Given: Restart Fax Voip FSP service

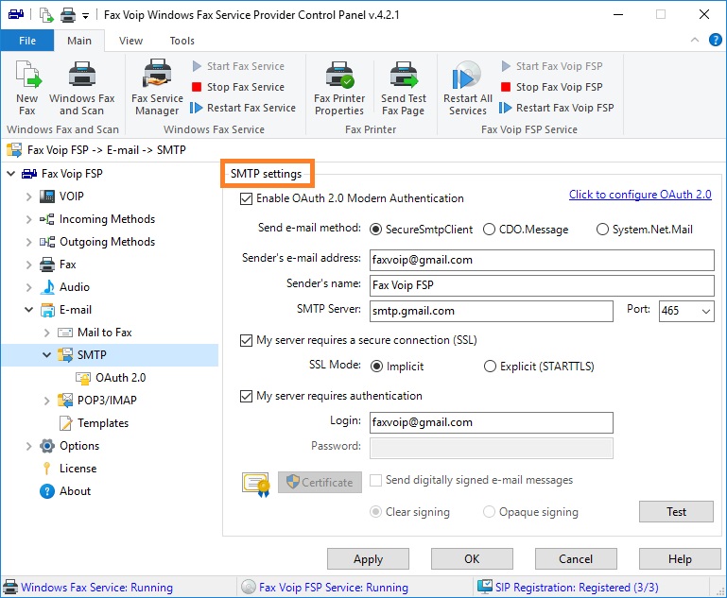Looking at the screenshot, I should click(x=557, y=108).
